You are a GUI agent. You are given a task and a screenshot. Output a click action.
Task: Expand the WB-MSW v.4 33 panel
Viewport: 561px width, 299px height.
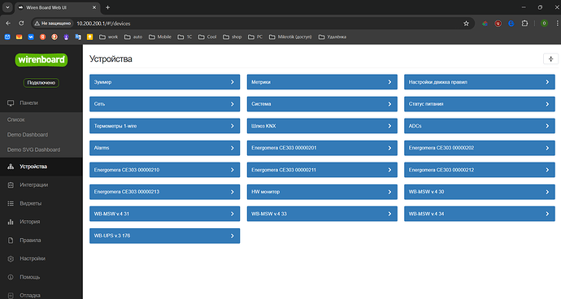pos(322,214)
